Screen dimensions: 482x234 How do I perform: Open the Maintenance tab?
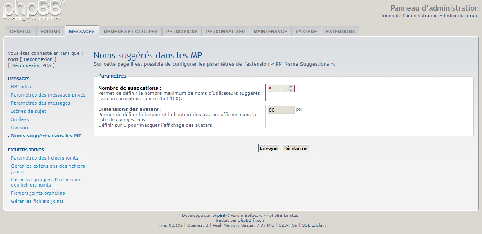pyautogui.click(x=270, y=32)
